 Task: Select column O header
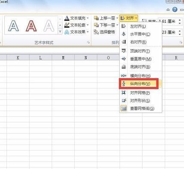108,57
